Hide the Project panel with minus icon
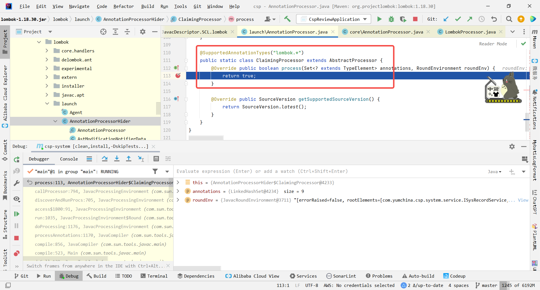The height and width of the screenshot is (290, 540). click(x=155, y=32)
